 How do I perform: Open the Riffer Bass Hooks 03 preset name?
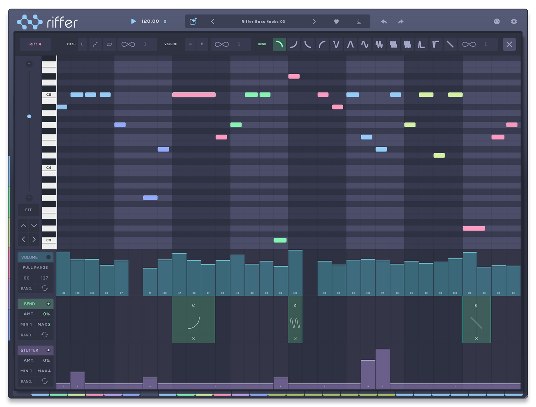click(x=263, y=21)
